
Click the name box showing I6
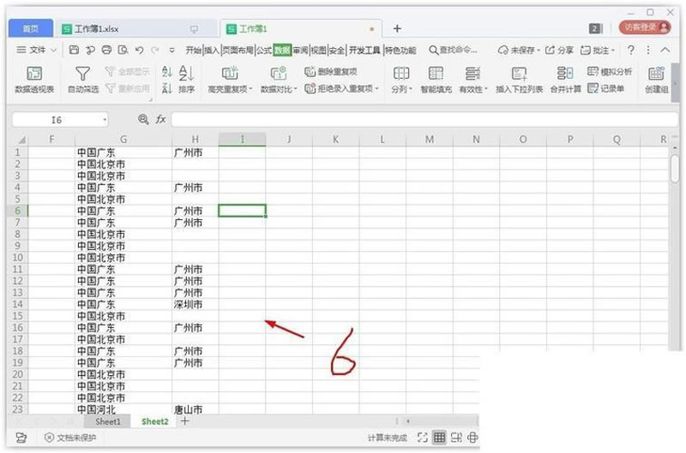click(57, 120)
